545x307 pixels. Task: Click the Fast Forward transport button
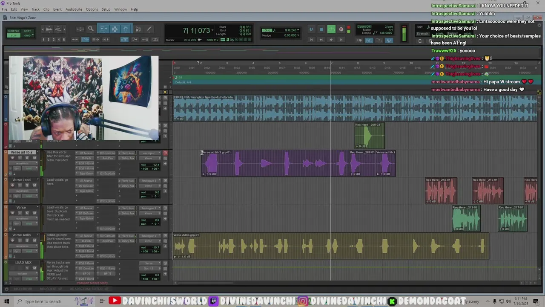pyautogui.click(x=331, y=40)
